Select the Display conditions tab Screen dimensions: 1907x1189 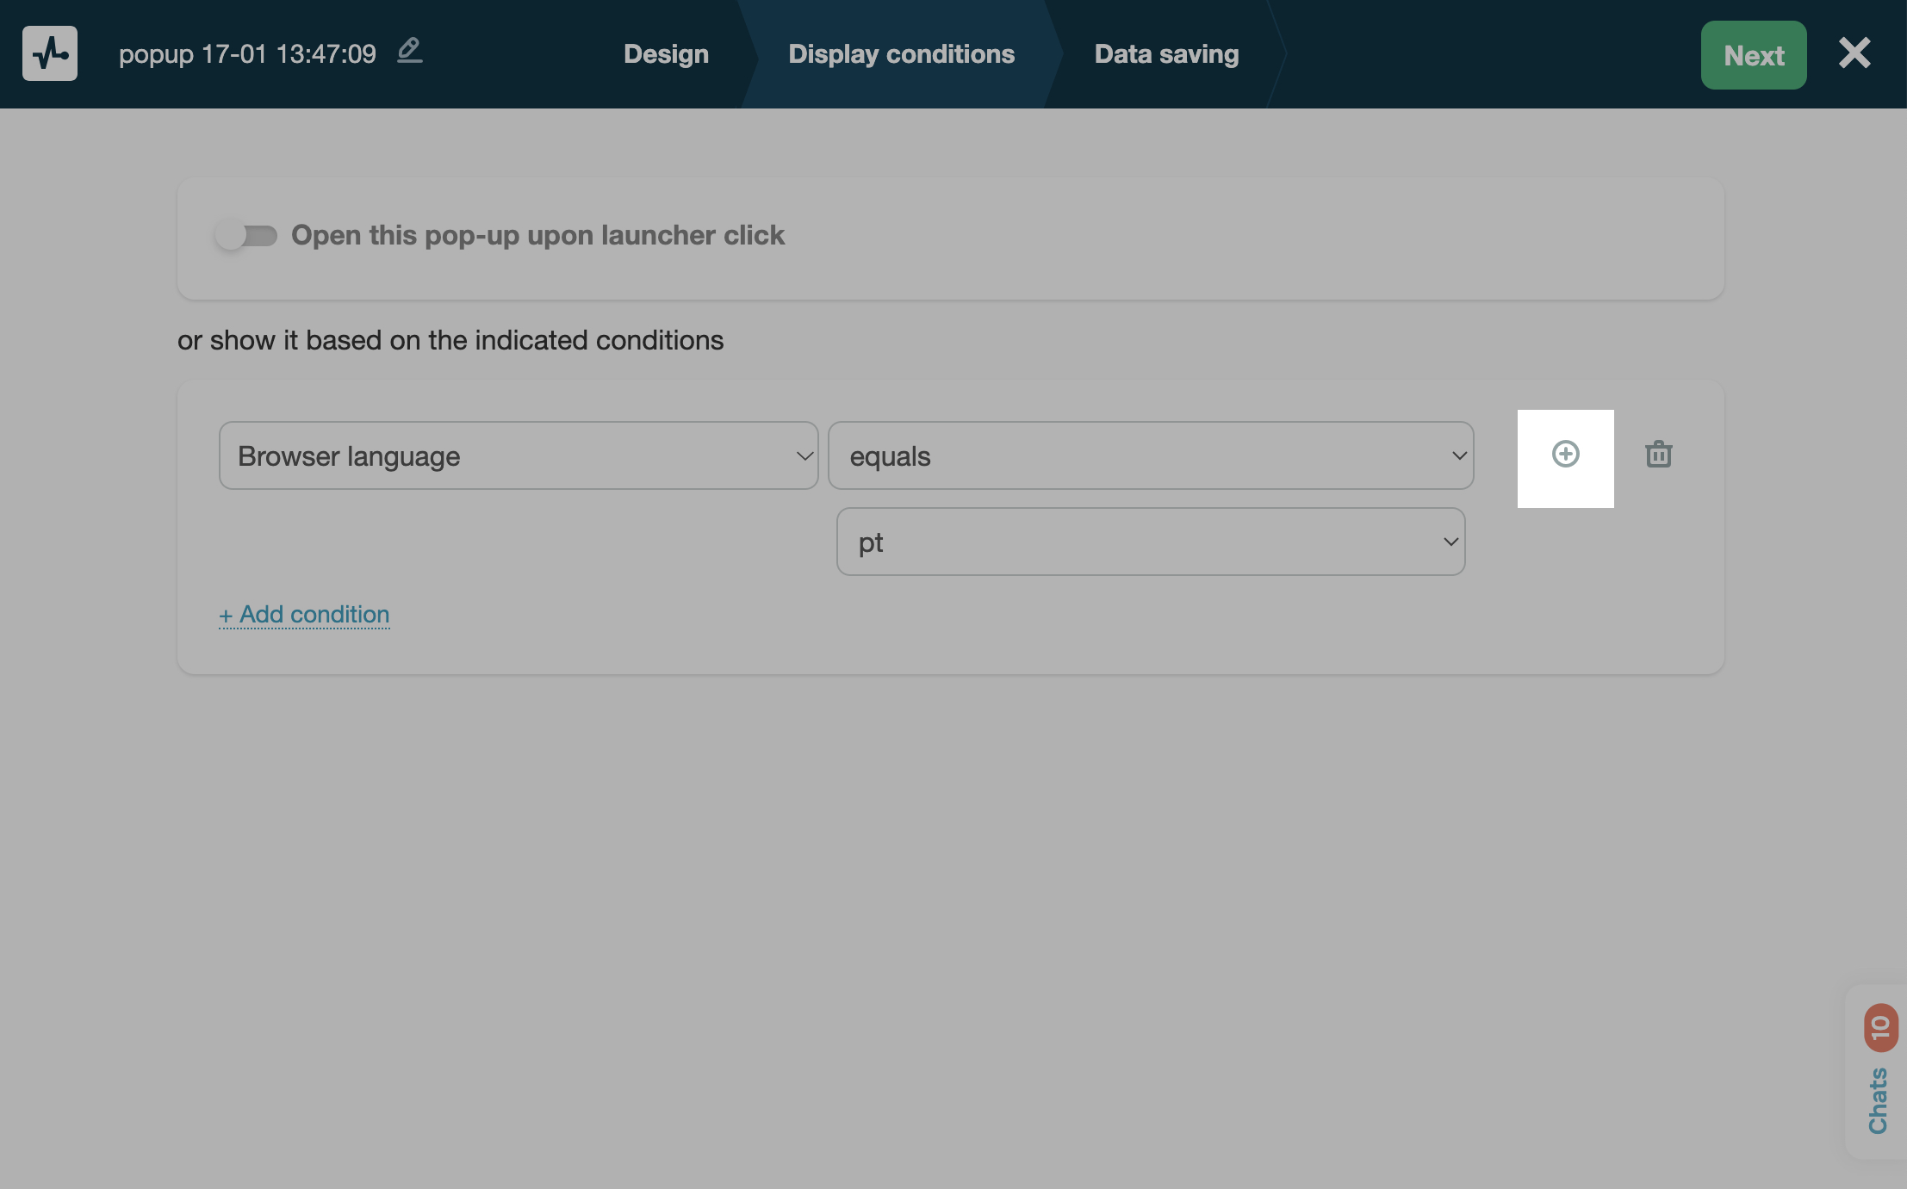[x=901, y=54]
